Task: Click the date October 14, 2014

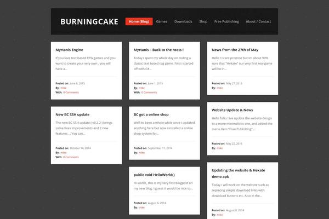Action: pos(80,148)
